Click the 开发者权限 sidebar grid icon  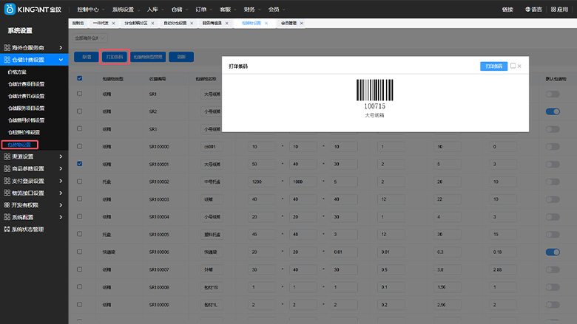(x=7, y=205)
